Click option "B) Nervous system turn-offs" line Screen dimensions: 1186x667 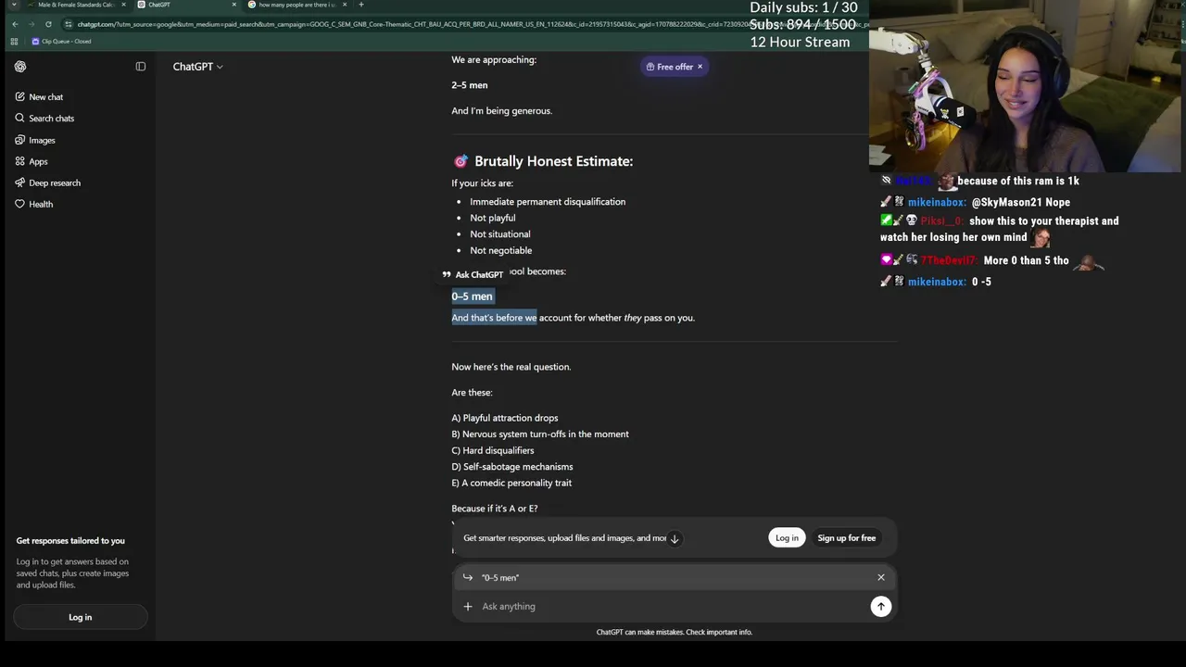[540, 434]
